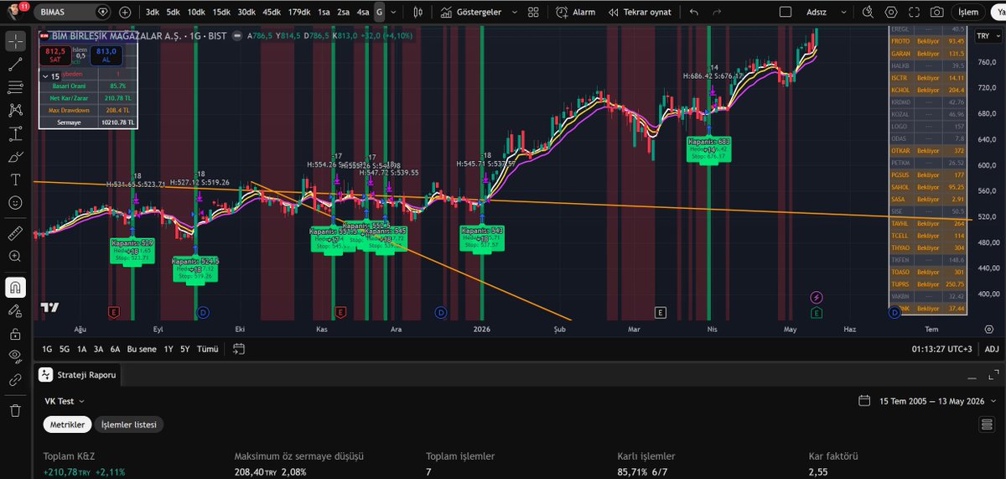The image size is (1006, 479).
Task: Select the text annotation tool
Action: point(15,180)
